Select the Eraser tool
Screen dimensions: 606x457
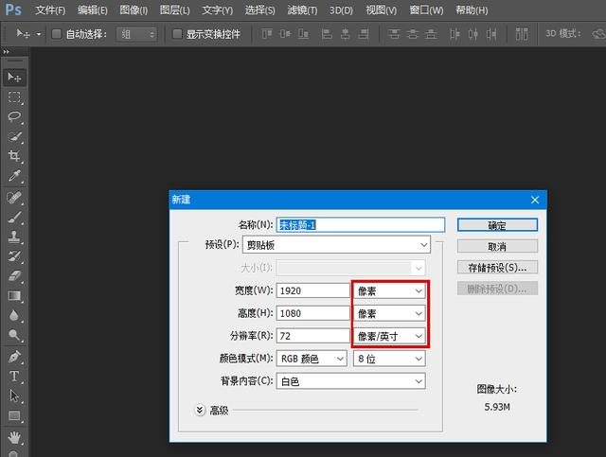[14, 276]
